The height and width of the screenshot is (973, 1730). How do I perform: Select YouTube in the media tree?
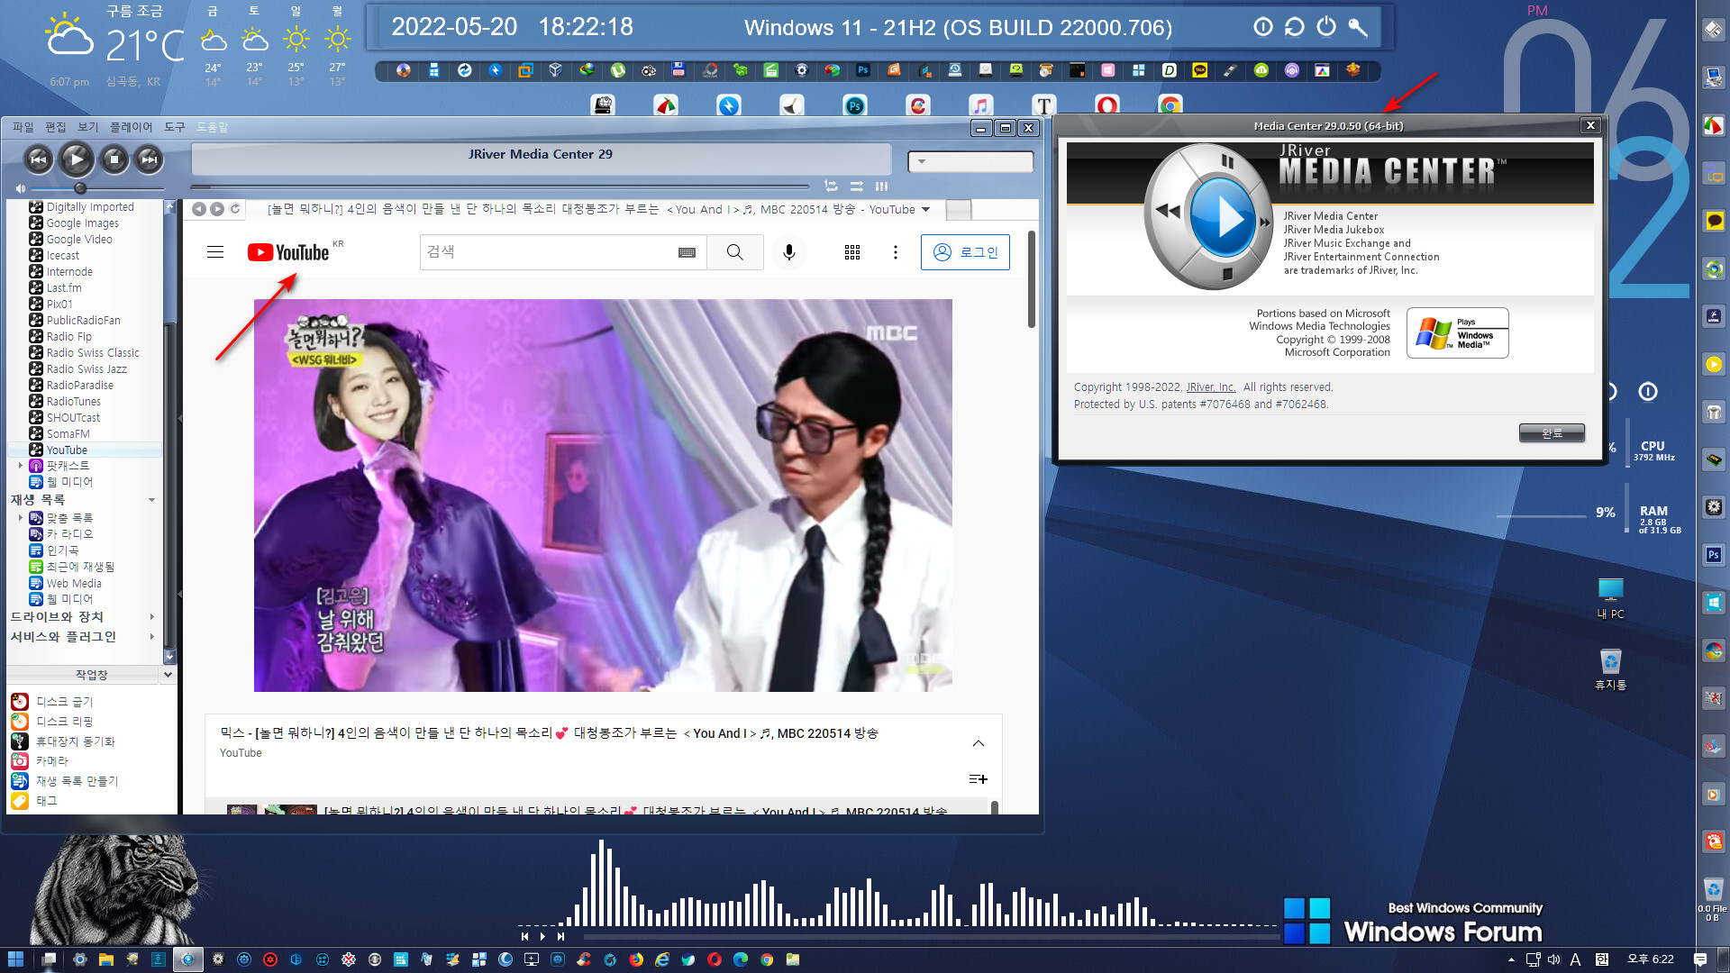pyautogui.click(x=67, y=450)
